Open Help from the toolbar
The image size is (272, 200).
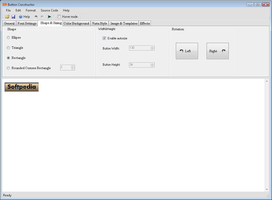pyautogui.click(x=24, y=17)
